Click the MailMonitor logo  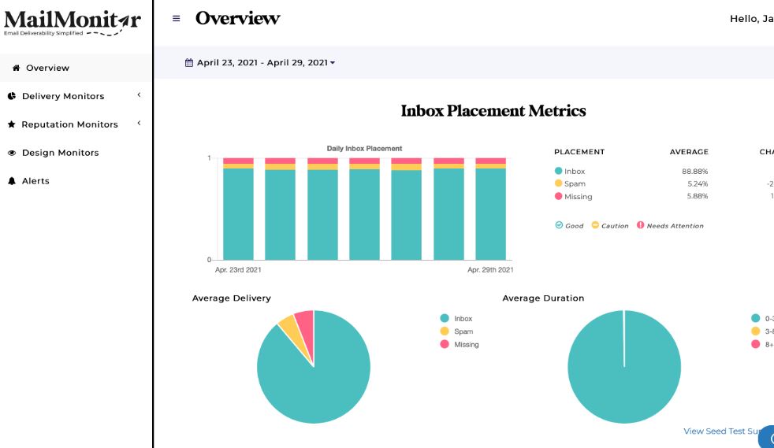[73, 23]
